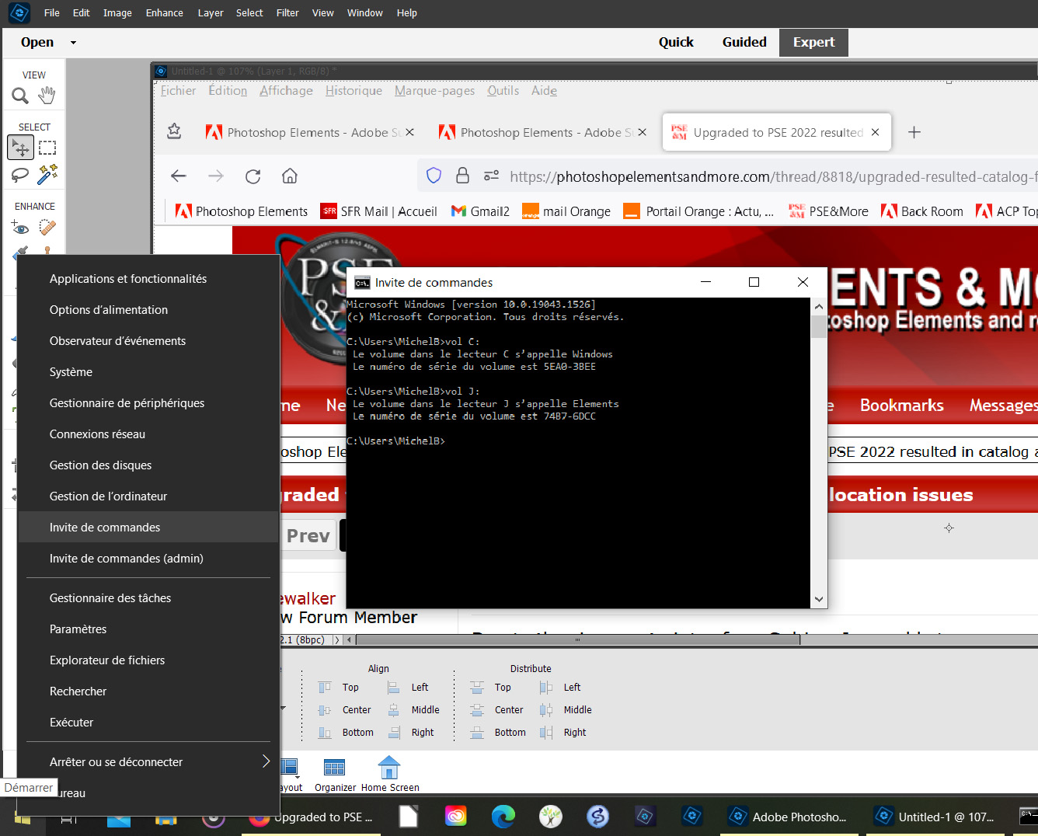Click the Align Center option

345,710
